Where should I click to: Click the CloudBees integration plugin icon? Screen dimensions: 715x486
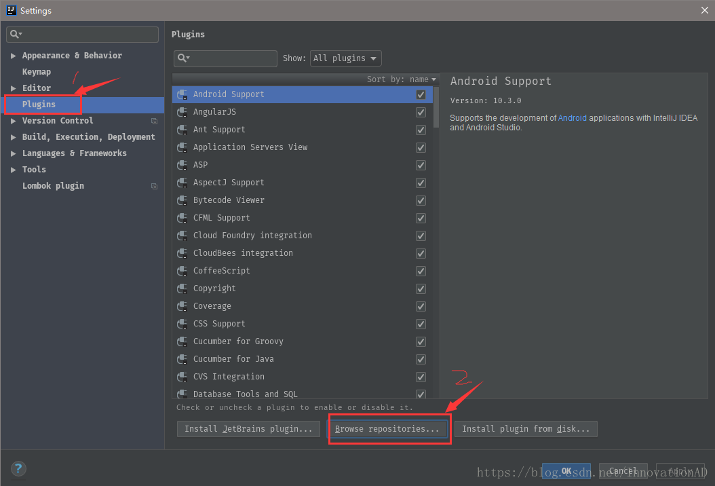click(182, 253)
